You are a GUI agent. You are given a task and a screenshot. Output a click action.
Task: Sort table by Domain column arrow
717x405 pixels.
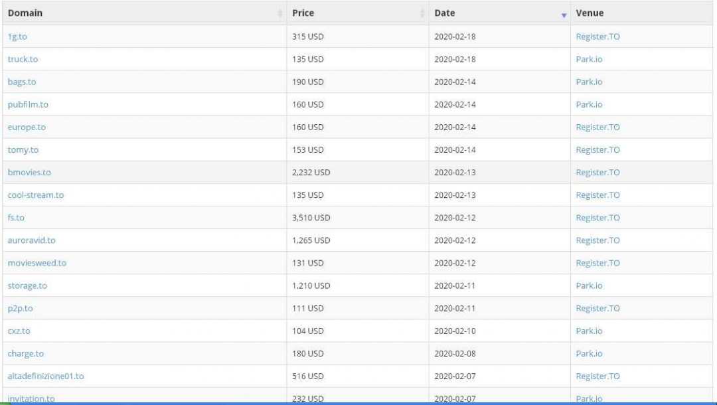[279, 14]
